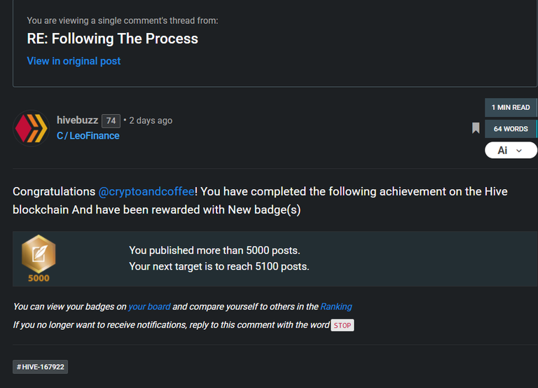Click the 5000 number under the badge
This screenshot has height=388, width=538.
point(39,278)
